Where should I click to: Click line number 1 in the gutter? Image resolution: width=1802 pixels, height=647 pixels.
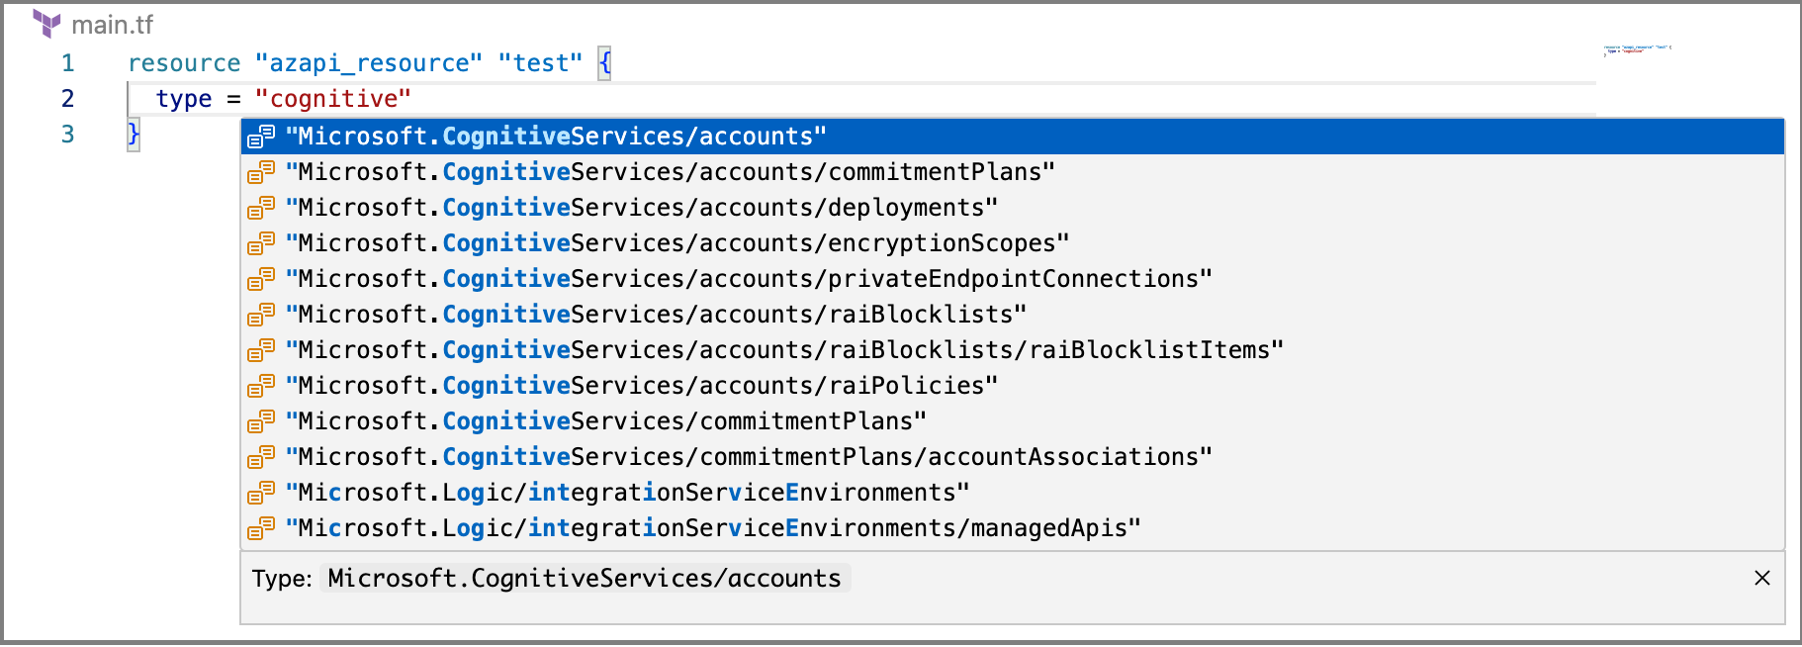(x=68, y=63)
